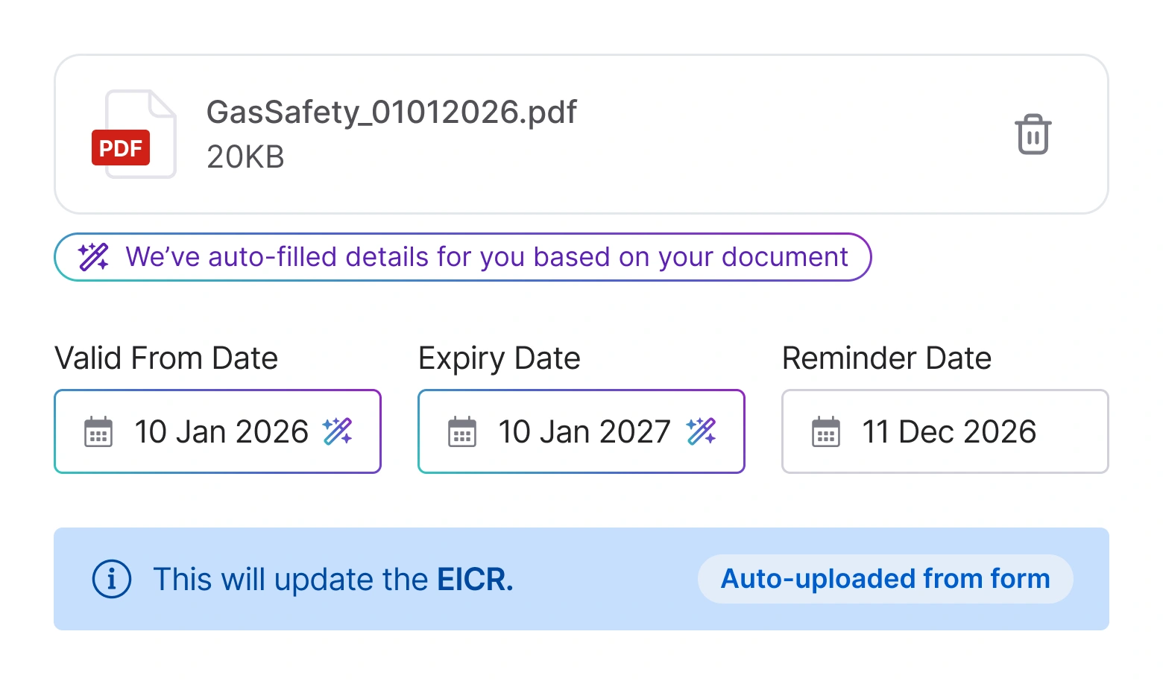This screenshot has height=684, width=1163.
Task: Click the EICR text in banner
Action: click(x=474, y=580)
